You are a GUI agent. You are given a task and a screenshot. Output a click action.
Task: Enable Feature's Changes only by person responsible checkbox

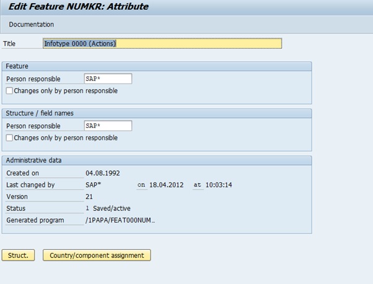9,91
